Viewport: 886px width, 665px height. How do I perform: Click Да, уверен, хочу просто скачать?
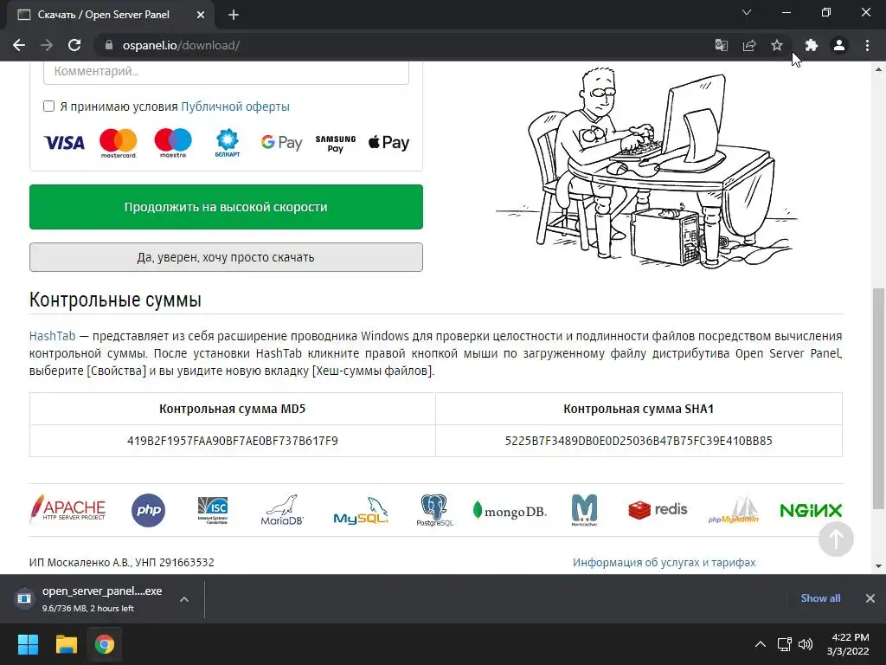coord(226,257)
